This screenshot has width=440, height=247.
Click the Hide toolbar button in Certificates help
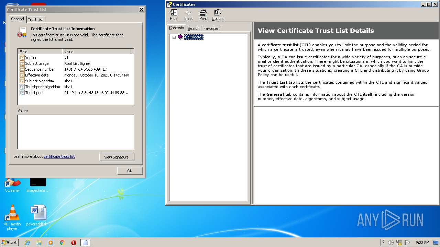click(x=174, y=15)
